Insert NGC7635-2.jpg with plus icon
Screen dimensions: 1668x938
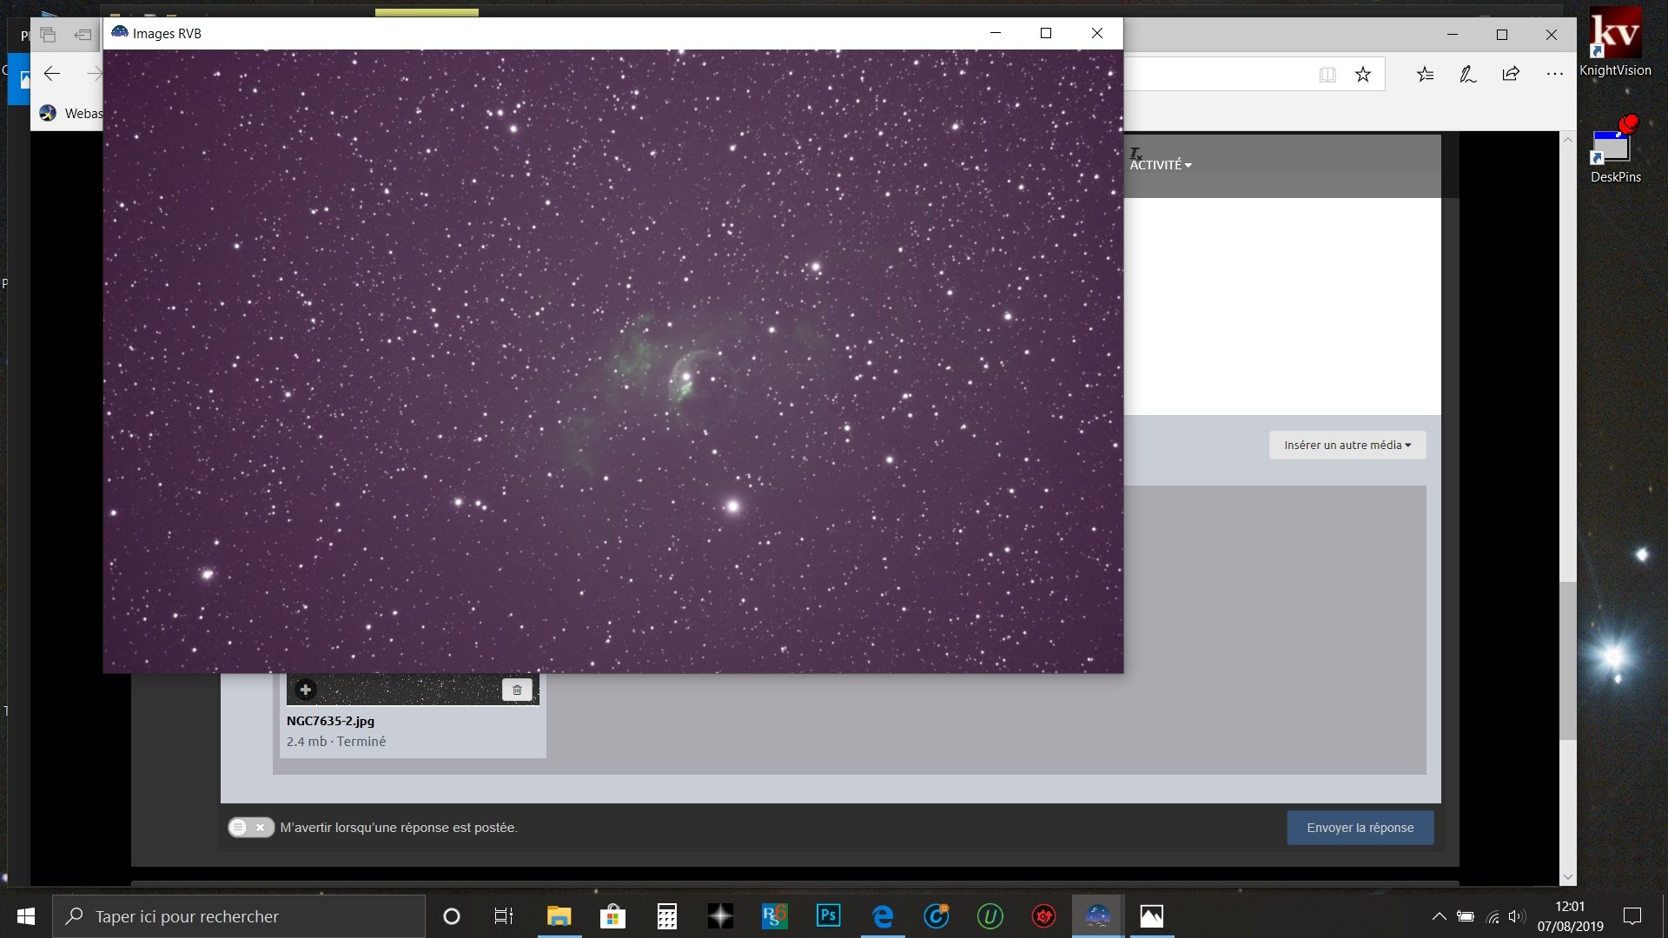(305, 690)
